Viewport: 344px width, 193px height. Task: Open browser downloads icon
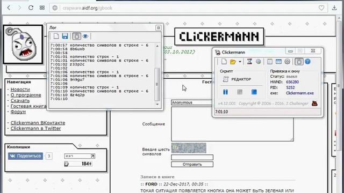[x=334, y=8]
